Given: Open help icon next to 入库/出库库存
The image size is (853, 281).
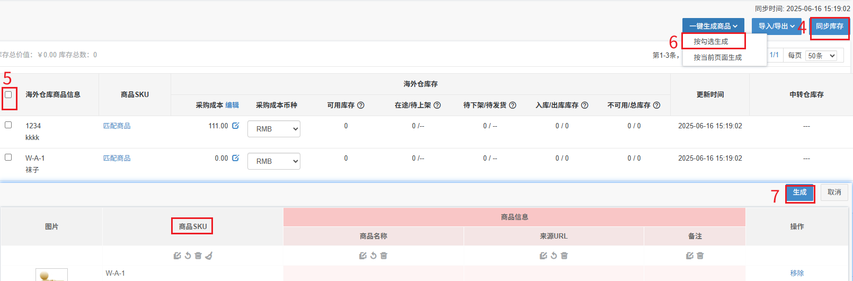Looking at the screenshot, I should 585,105.
